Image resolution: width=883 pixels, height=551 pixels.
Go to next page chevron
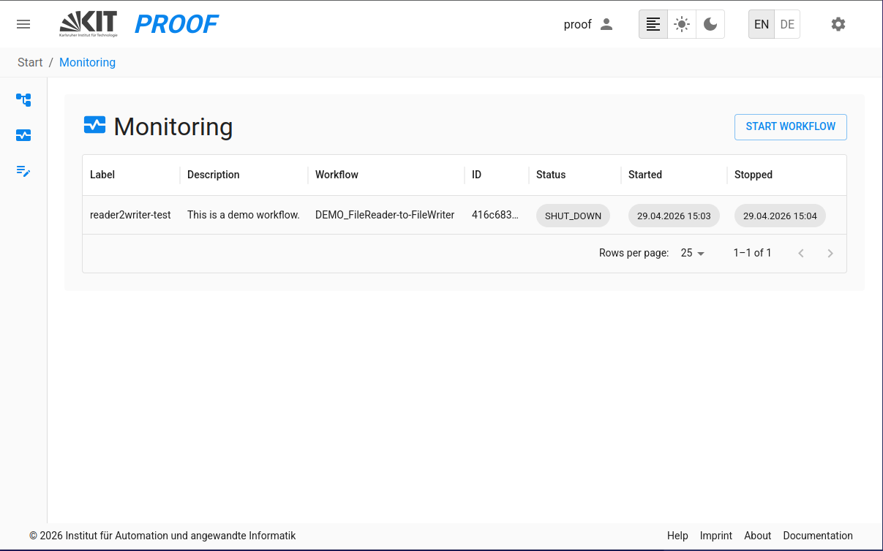click(x=830, y=253)
